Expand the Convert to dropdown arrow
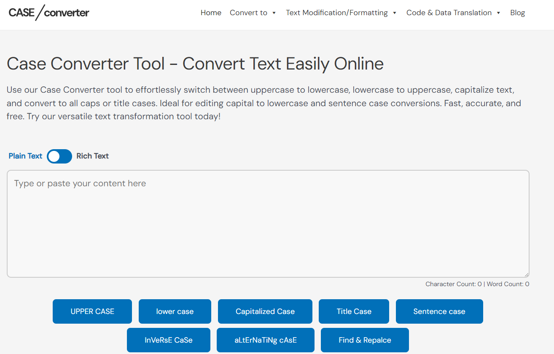 pos(274,13)
